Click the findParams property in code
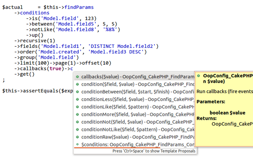The image size is (253, 158). pyautogui.click(x=79, y=7)
